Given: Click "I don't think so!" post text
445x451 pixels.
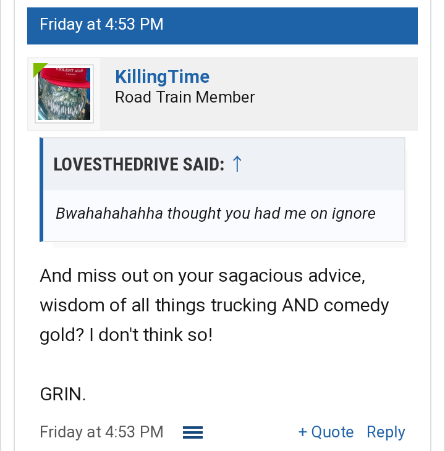Looking at the screenshot, I should tap(151, 335).
